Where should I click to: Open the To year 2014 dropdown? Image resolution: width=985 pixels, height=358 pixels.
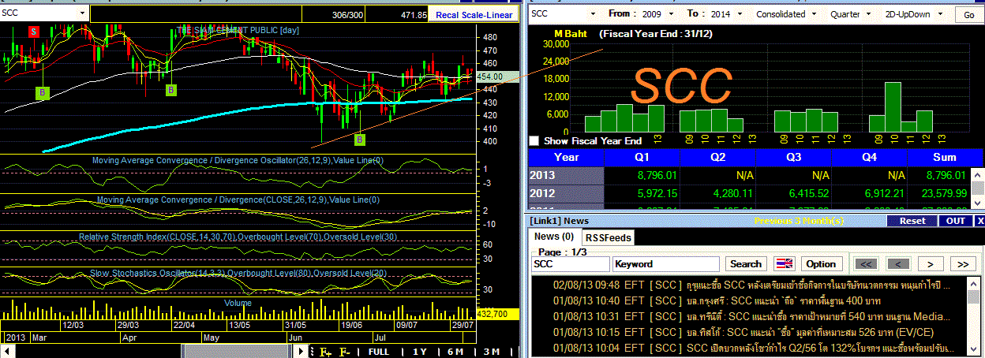[740, 13]
